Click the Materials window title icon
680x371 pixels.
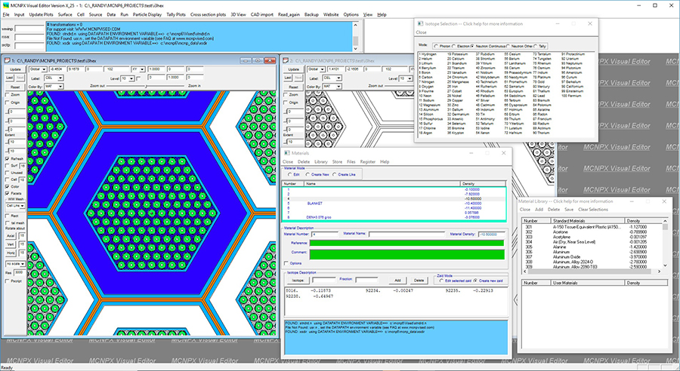click(287, 153)
